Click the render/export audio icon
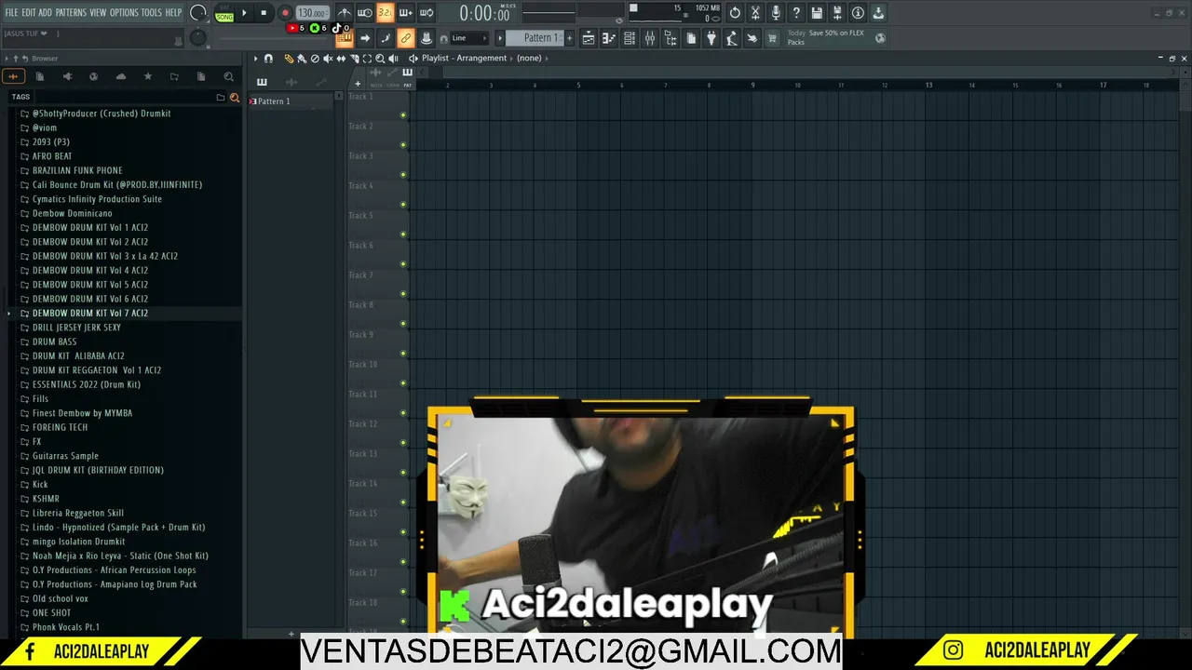The width and height of the screenshot is (1192, 670). [837, 13]
